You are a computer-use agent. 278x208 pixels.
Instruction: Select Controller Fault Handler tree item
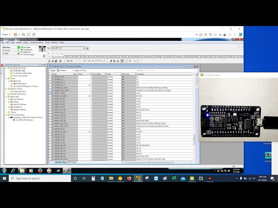point(23,73)
